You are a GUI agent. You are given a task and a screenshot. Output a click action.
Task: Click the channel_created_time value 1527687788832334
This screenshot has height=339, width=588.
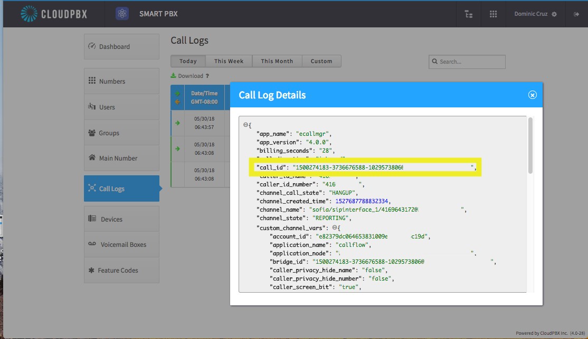pyautogui.click(x=362, y=201)
